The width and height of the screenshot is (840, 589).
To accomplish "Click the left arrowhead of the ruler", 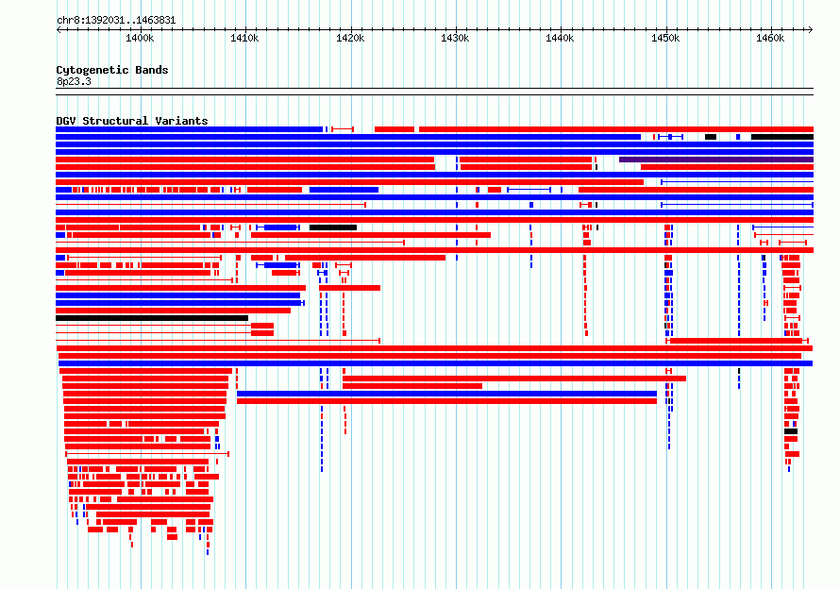I will point(59,29).
